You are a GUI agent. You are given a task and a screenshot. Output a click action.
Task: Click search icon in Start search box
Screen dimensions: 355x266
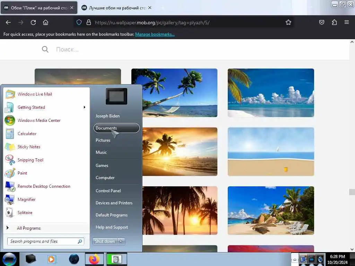coord(80,241)
